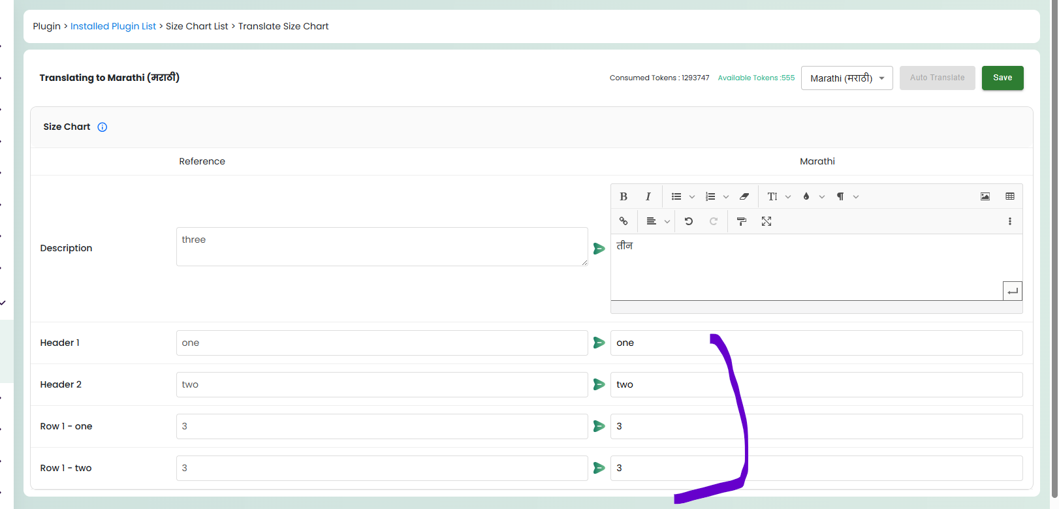Redo edit in editor
The image size is (1059, 509).
coord(714,221)
